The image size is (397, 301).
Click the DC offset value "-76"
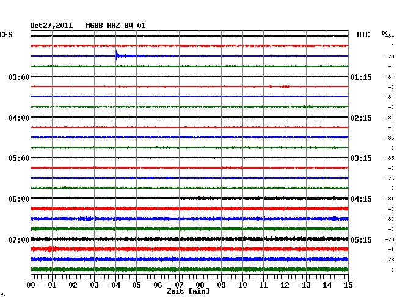click(390, 179)
